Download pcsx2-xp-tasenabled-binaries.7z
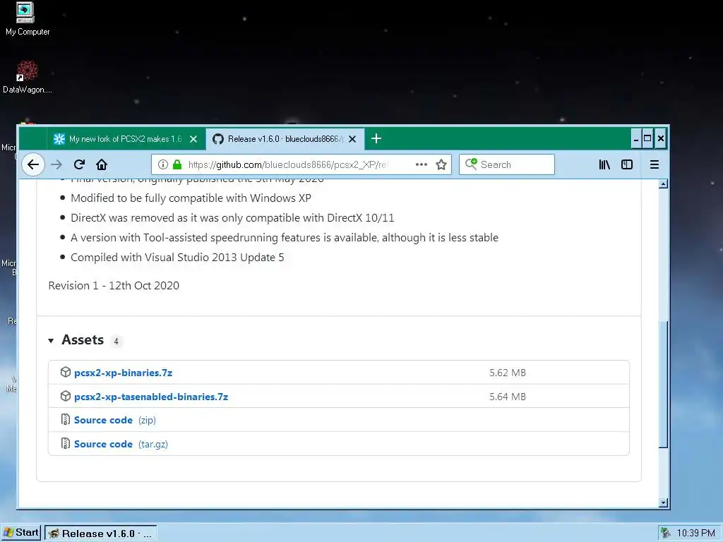The width and height of the screenshot is (723, 542). (x=151, y=397)
